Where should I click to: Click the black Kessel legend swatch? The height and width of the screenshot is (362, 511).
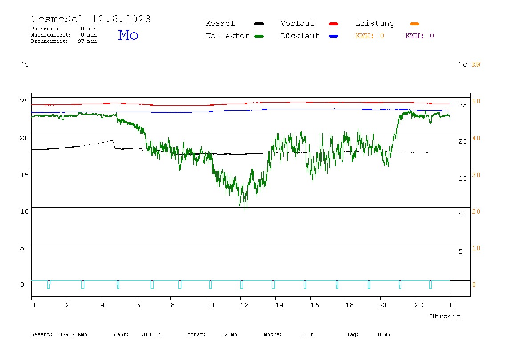(x=259, y=24)
